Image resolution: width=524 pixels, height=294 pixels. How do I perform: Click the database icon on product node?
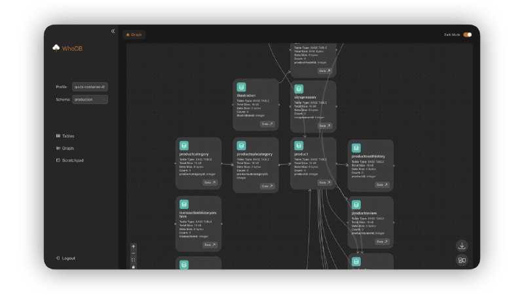(x=299, y=146)
